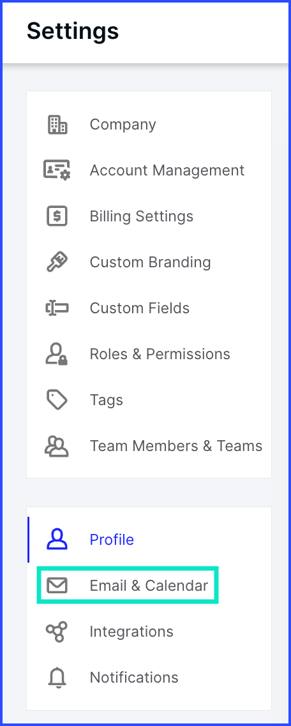Click the Billing Settings dollar icon
This screenshot has width=291, height=726.
[x=57, y=216]
